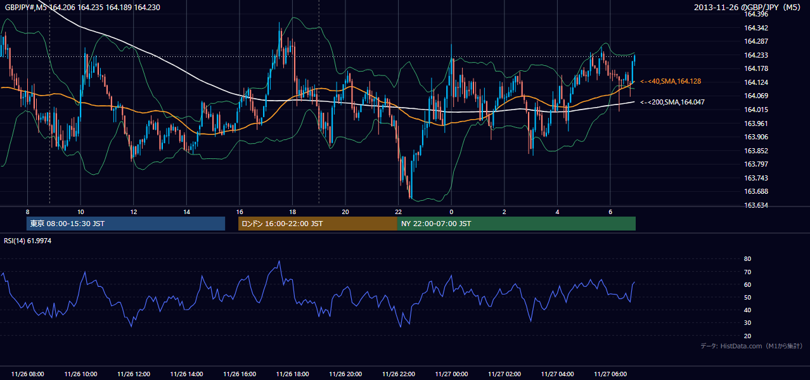Click the Tokyo 08:00-15:30 JST session bar
Image resolution: width=810 pixels, height=380 pixels.
click(125, 224)
